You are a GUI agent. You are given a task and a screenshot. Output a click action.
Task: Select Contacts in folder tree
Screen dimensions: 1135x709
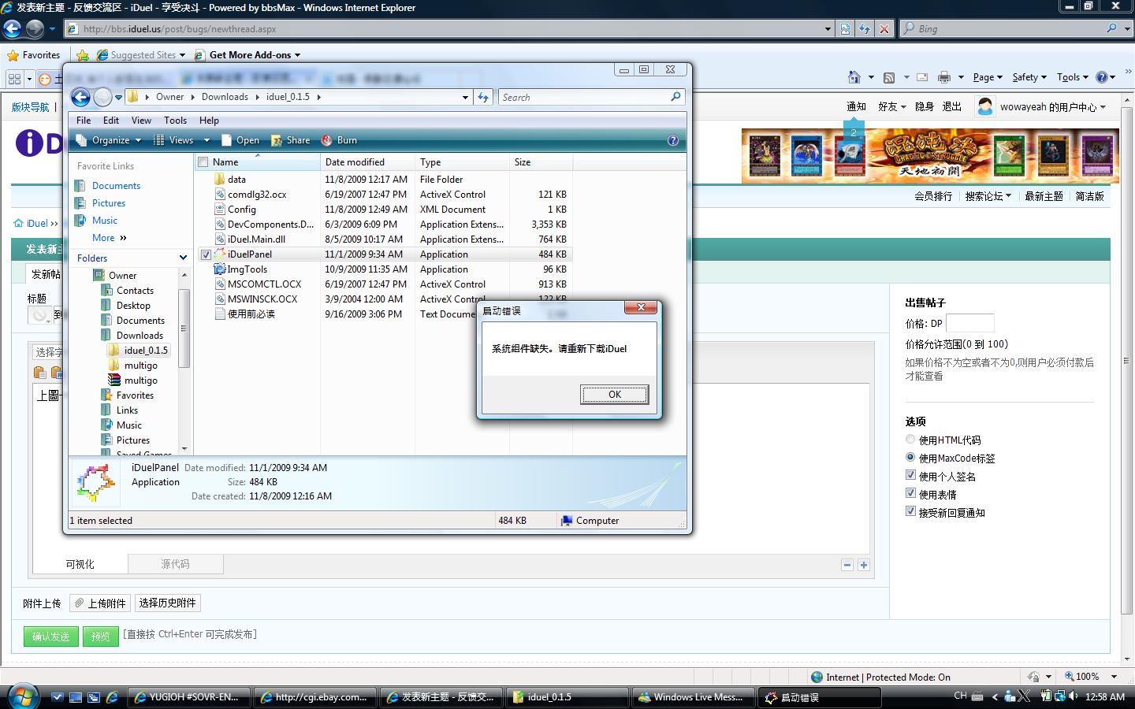135,290
